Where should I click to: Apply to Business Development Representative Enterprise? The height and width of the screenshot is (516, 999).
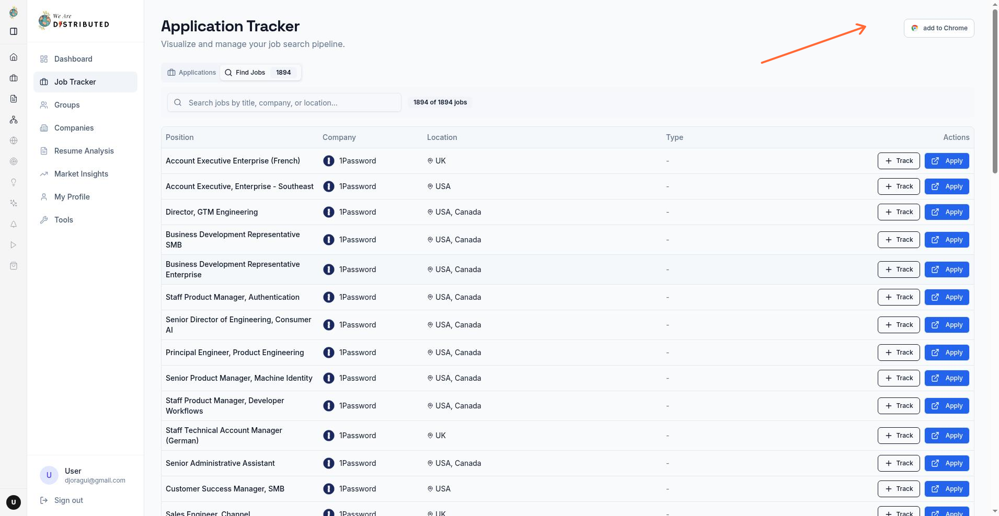947,269
